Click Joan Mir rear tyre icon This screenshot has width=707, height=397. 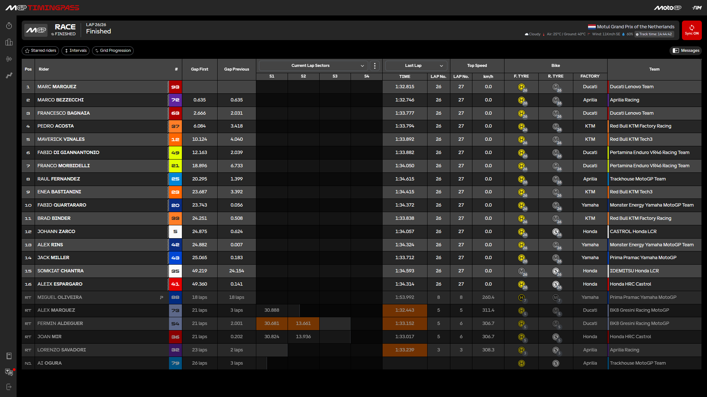(x=556, y=337)
